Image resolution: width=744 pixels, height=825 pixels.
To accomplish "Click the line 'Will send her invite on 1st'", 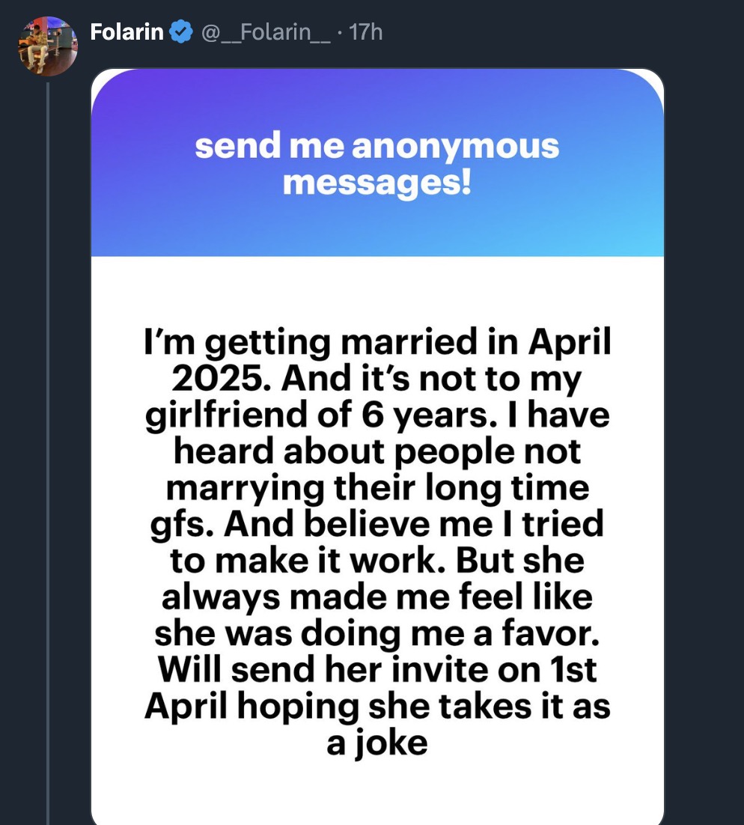I will point(376,669).
